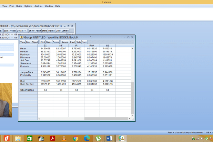Image resolution: width=213 pixels, height=142 pixels.
Task: Click scroll up arrow in Group window
Action: 132,49
